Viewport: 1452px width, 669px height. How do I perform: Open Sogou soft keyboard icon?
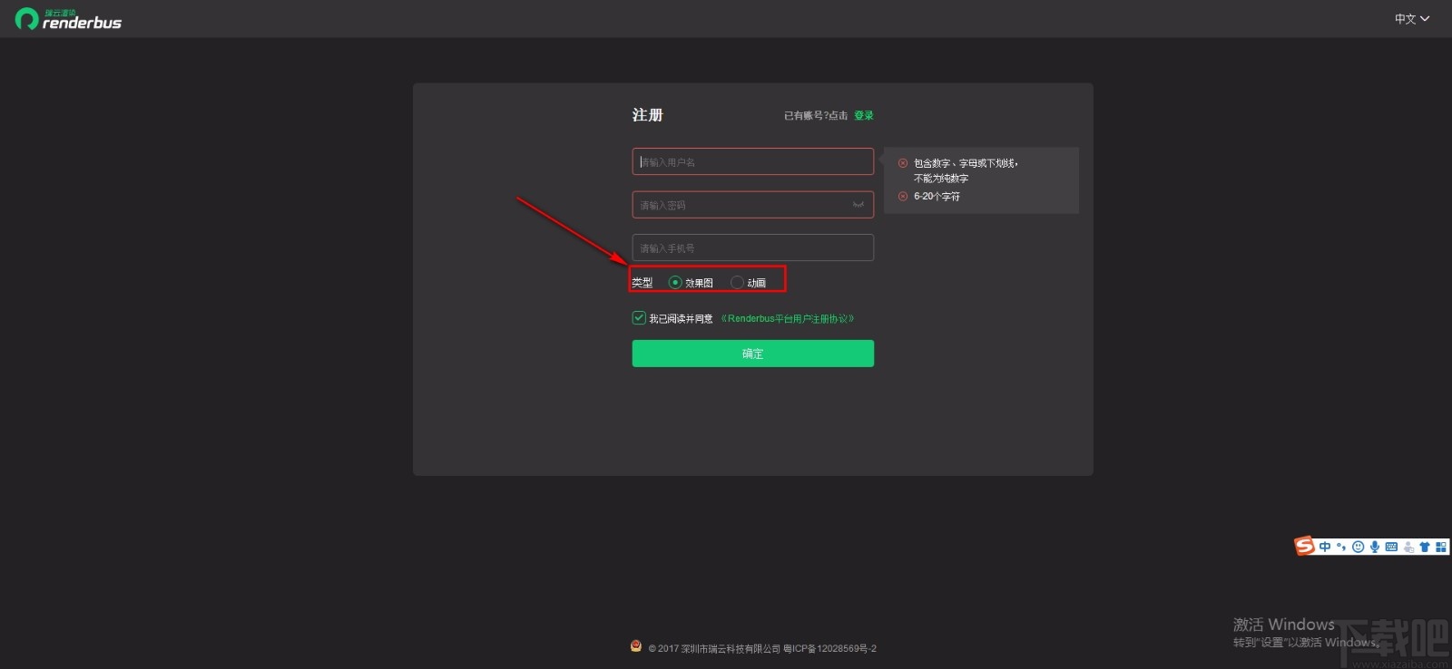coord(1391,547)
